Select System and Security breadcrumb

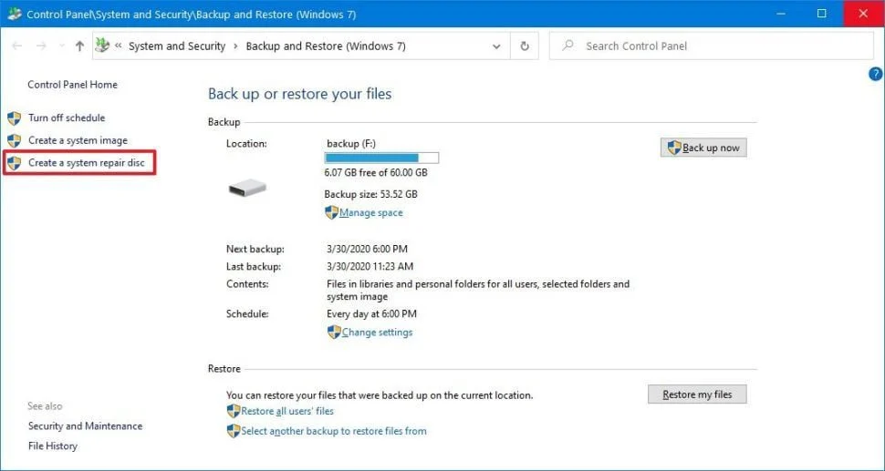coord(176,46)
